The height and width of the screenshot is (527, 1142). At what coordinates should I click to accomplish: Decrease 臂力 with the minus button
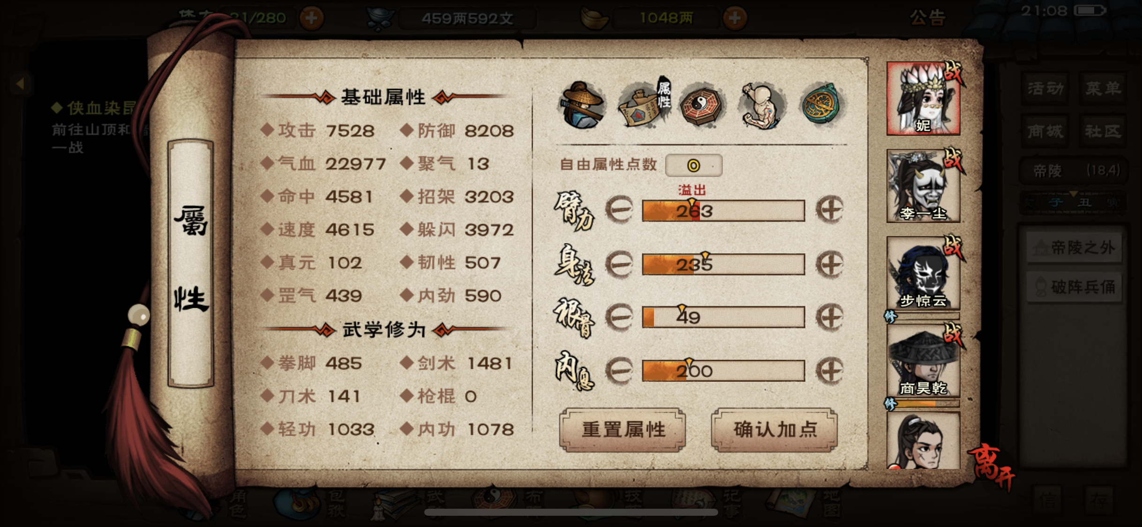619,210
